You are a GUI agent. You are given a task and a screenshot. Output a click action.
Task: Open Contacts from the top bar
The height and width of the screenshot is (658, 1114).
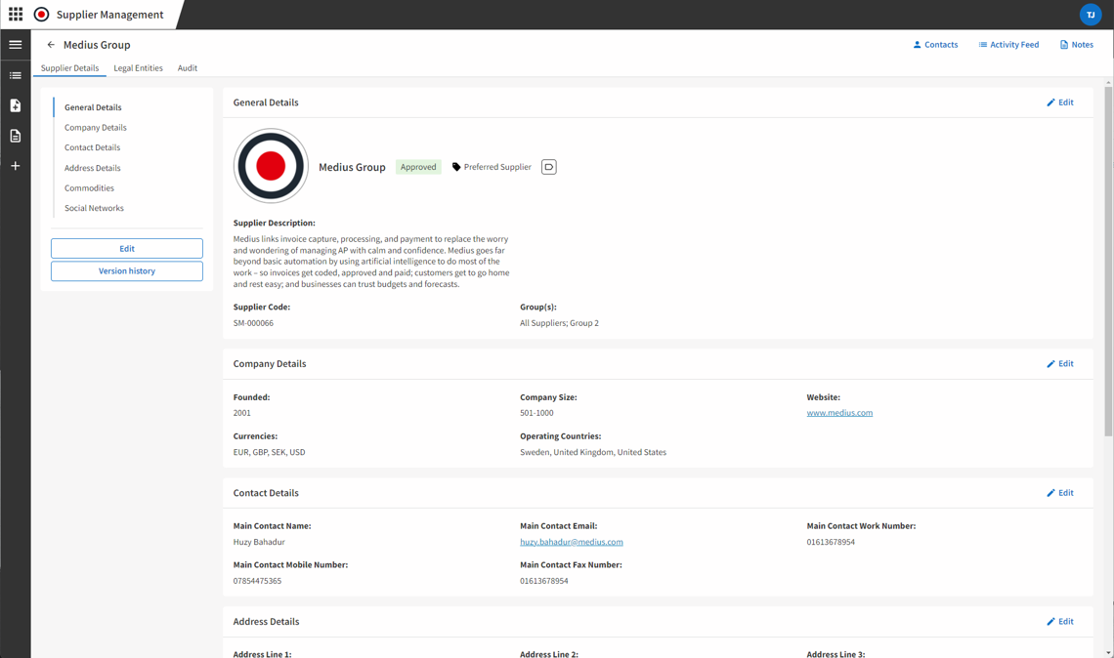(x=935, y=45)
